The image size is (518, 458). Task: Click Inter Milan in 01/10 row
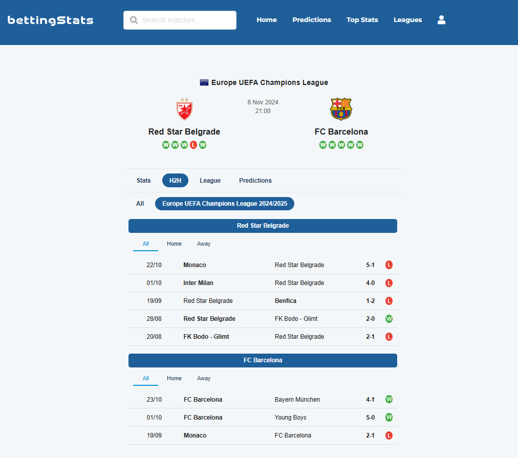198,283
